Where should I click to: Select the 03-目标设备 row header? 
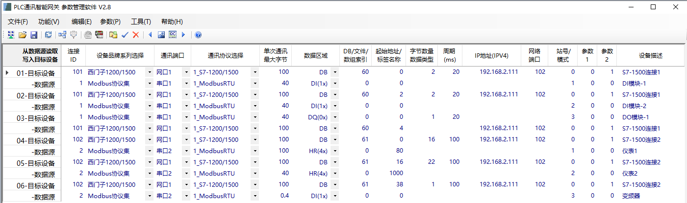coord(32,118)
